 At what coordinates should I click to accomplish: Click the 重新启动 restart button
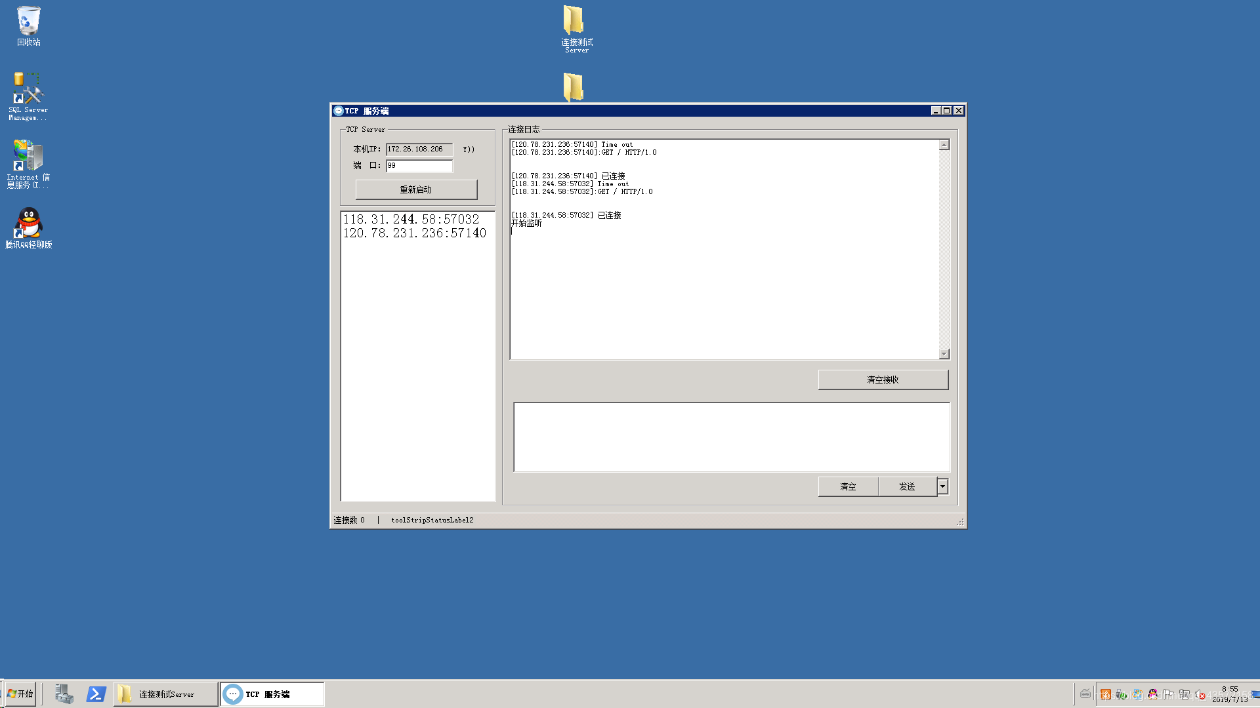click(416, 189)
